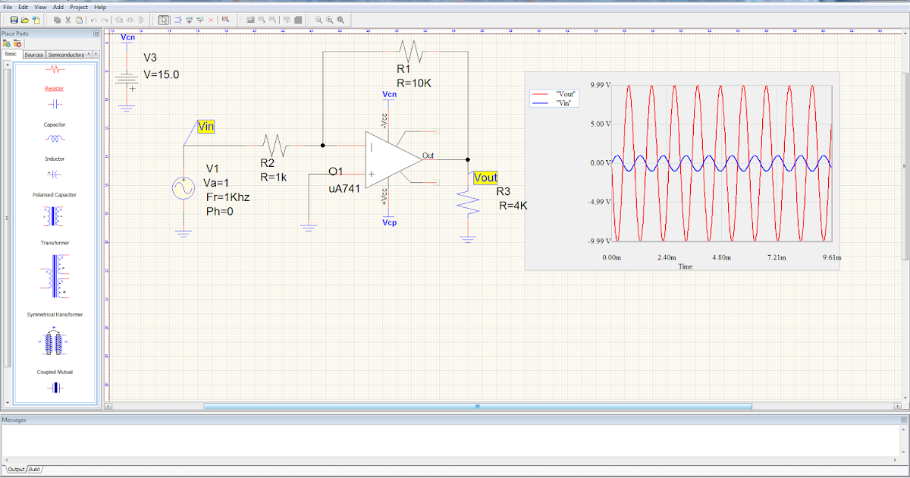The height and width of the screenshot is (478, 910).
Task: Place a VCC power symbol
Action: click(x=200, y=20)
